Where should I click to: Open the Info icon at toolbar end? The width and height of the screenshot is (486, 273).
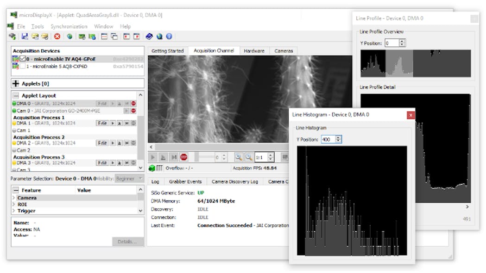pos(168,36)
